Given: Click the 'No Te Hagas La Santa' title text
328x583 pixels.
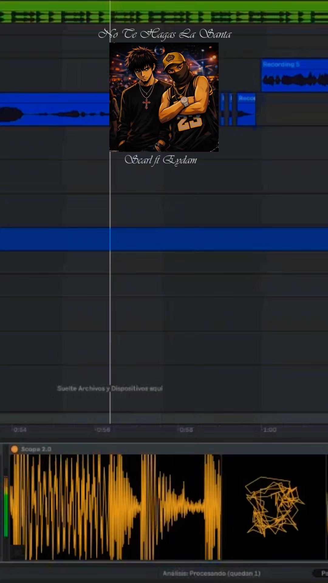Looking at the screenshot, I should tap(165, 34).
